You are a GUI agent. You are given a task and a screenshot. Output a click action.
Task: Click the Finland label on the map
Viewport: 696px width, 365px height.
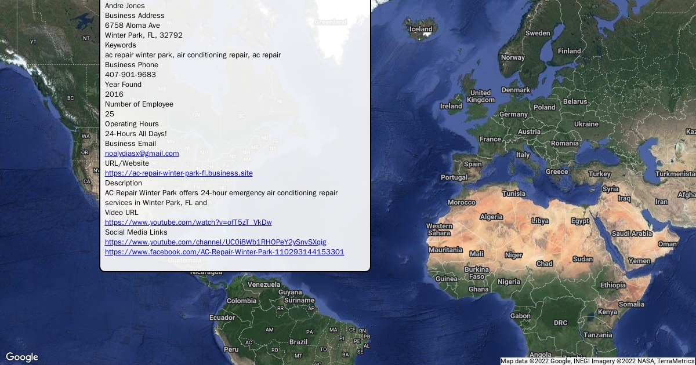point(569,51)
